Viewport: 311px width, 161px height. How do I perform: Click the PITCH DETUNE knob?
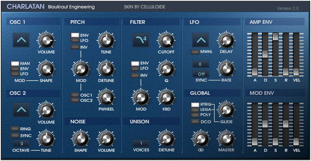click(x=106, y=69)
